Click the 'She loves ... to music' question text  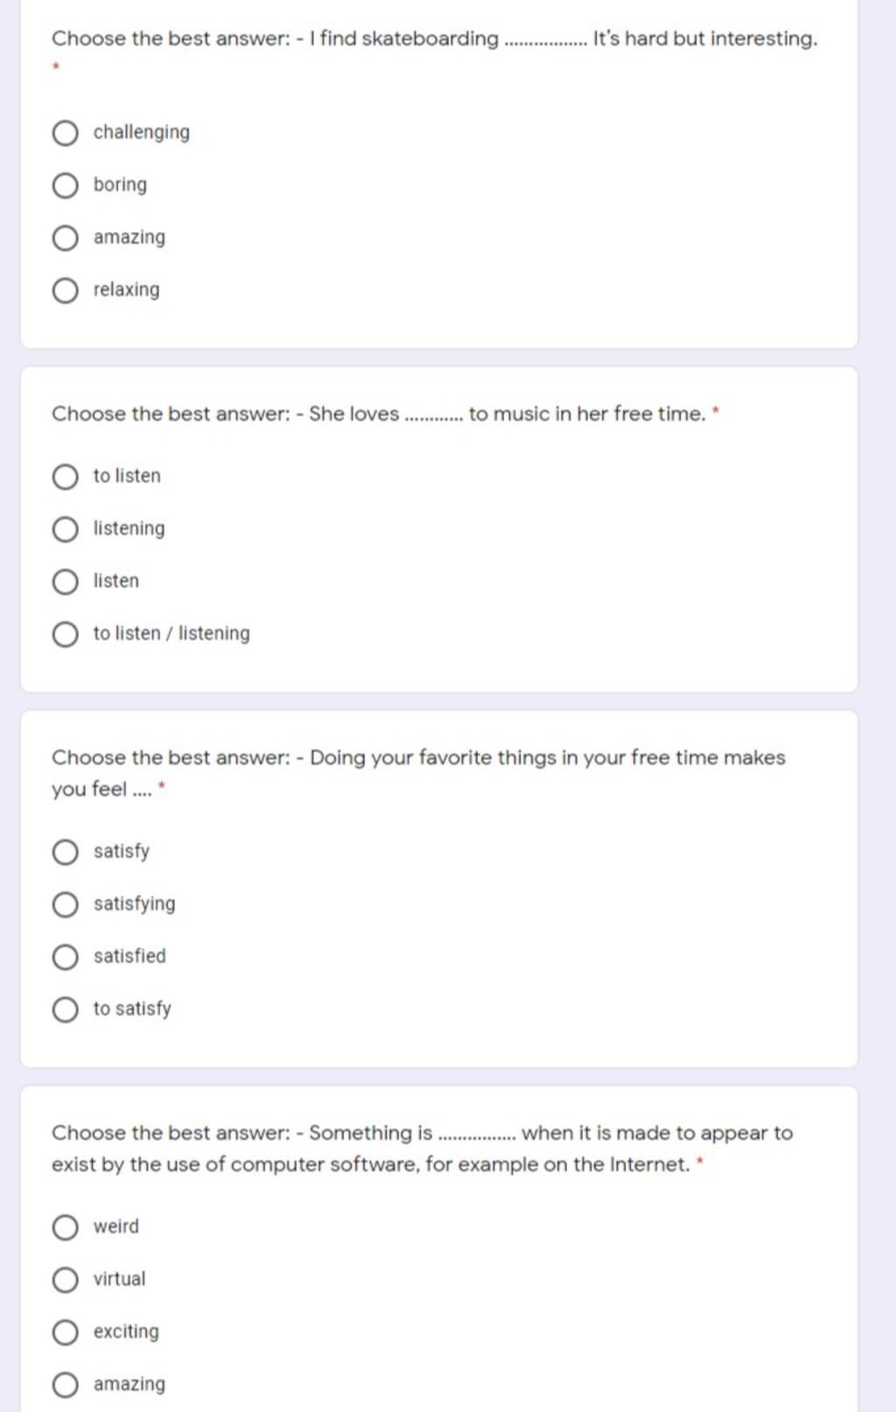(x=378, y=414)
